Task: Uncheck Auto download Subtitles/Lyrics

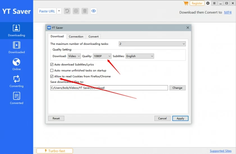Action: tap(52, 65)
